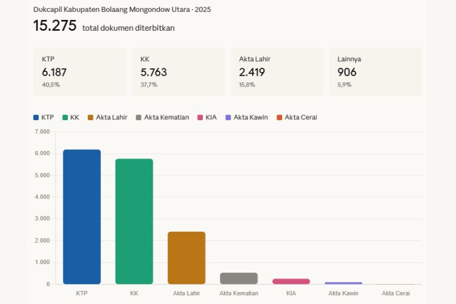This screenshot has height=304, width=456.
Task: Select the orange Akta Lahir bar
Action: click(186, 257)
